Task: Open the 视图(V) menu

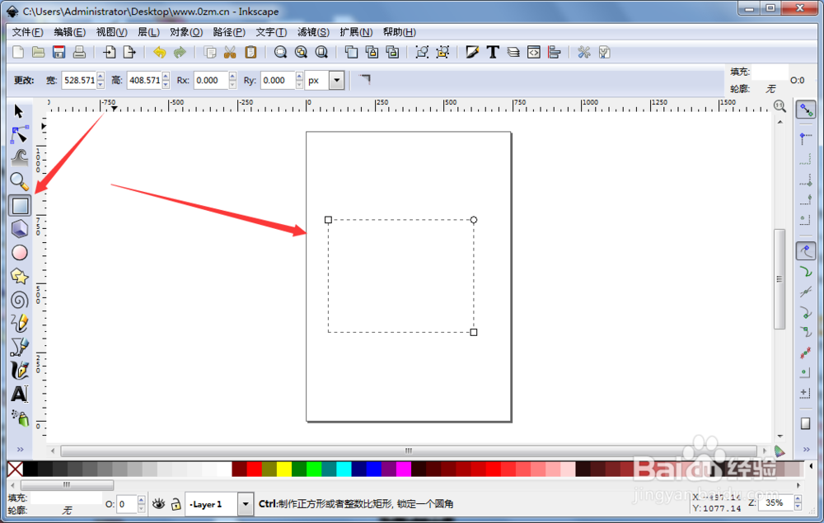Action: pos(111,32)
